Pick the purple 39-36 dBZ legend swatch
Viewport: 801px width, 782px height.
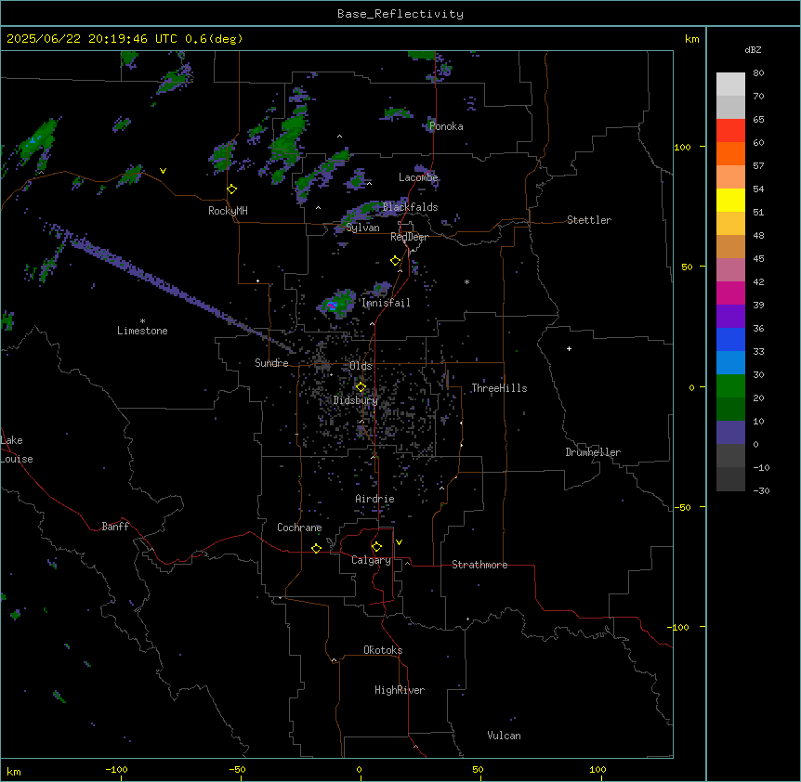click(x=730, y=317)
